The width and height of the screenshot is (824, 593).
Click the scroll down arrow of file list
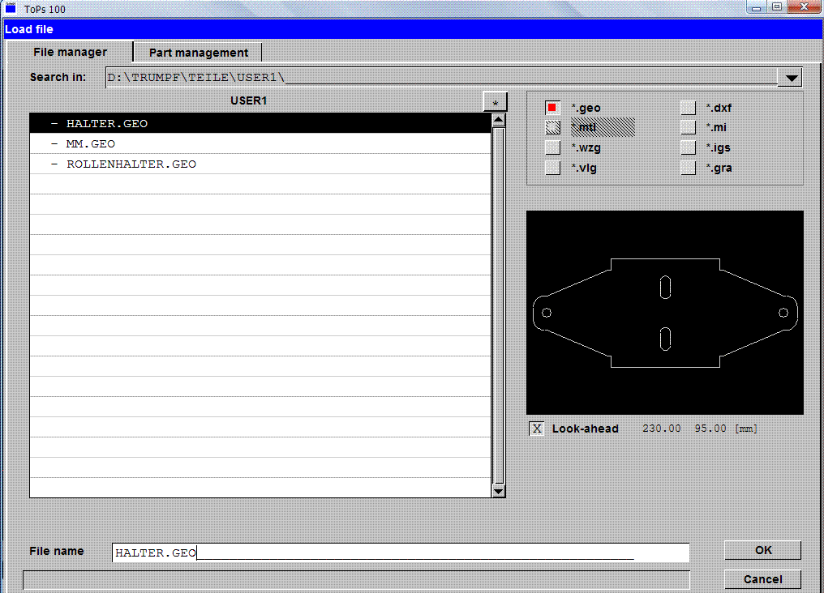click(498, 491)
